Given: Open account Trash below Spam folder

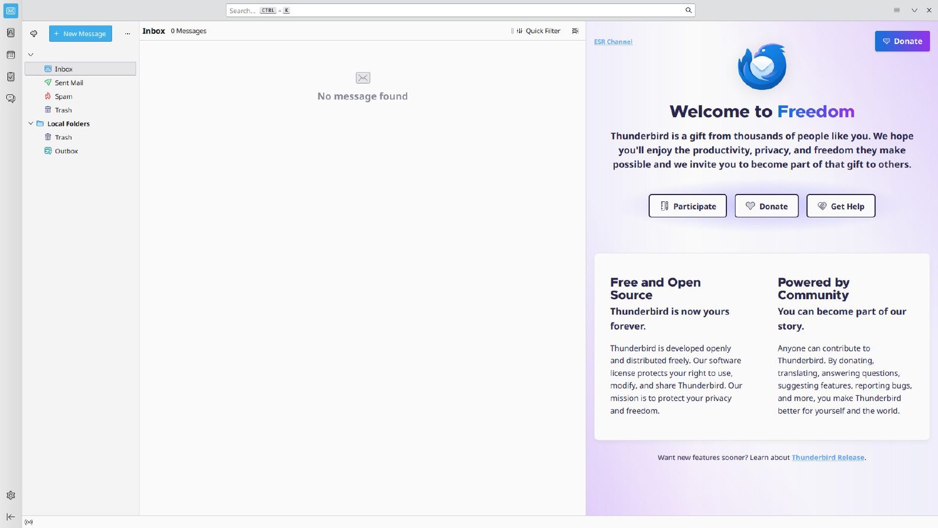Looking at the screenshot, I should tap(80, 110).
